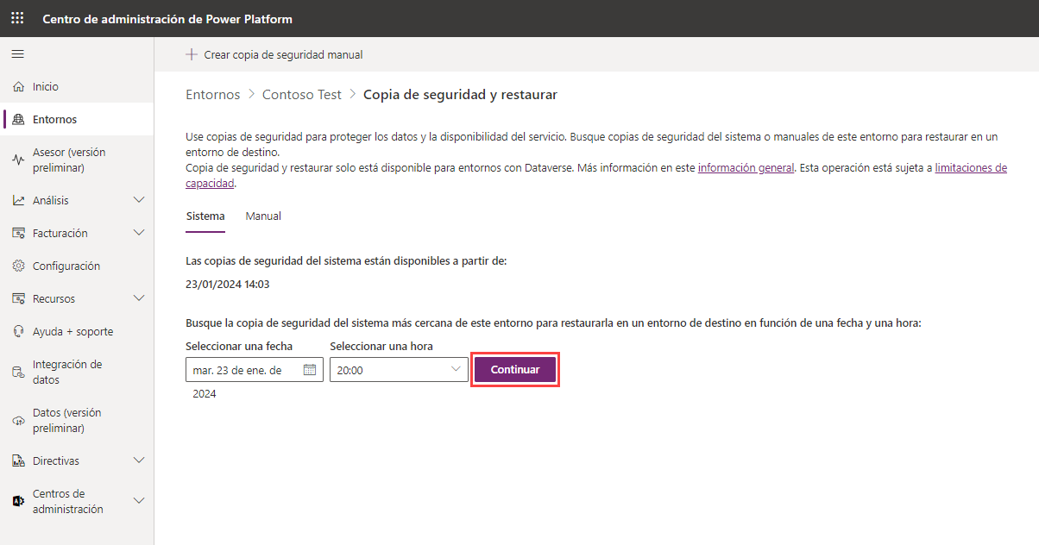
Task: Go to Inicio in sidebar
Action: [x=77, y=87]
